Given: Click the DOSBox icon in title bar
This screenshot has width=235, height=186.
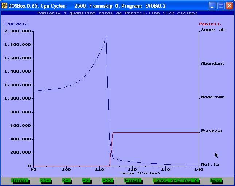Looking at the screenshot, I should coord(5,6).
